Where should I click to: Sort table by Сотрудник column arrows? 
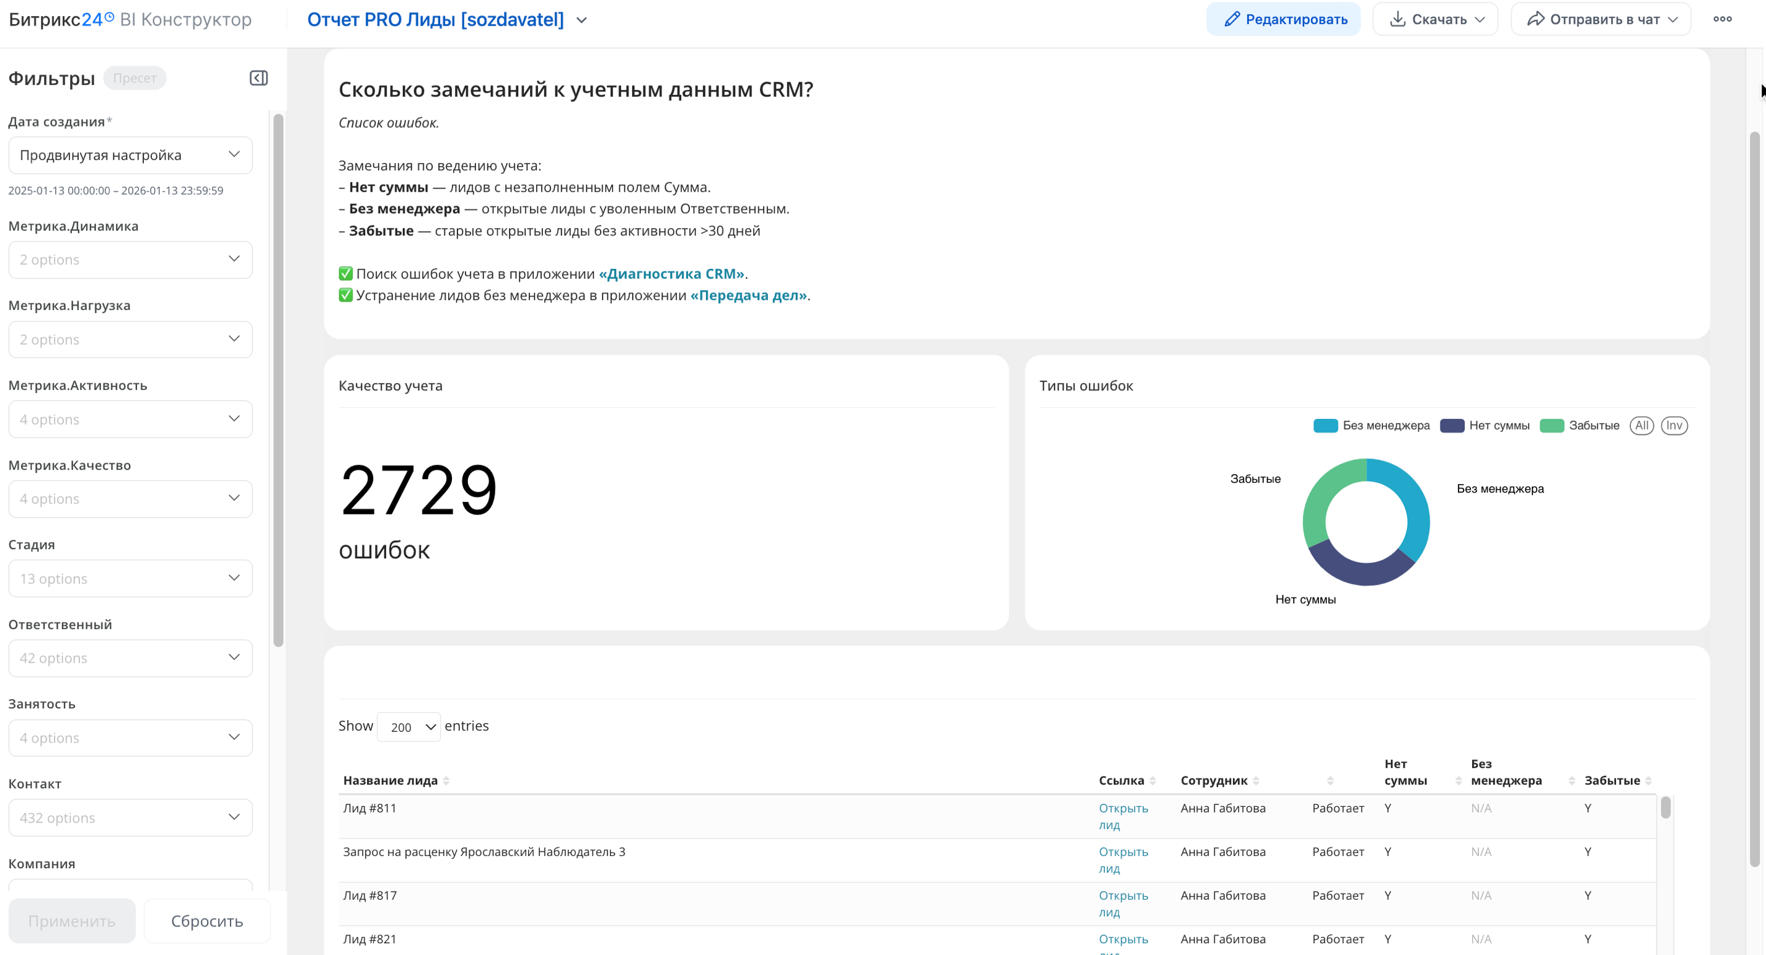(x=1256, y=781)
